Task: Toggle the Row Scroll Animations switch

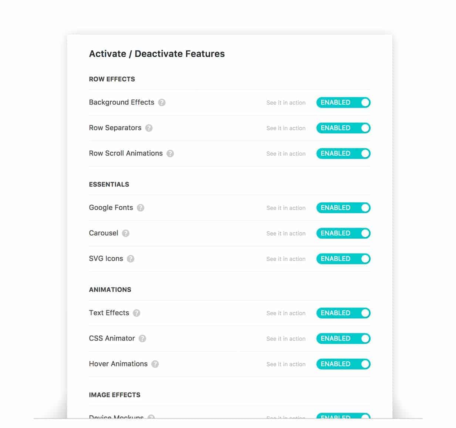Action: click(x=343, y=153)
